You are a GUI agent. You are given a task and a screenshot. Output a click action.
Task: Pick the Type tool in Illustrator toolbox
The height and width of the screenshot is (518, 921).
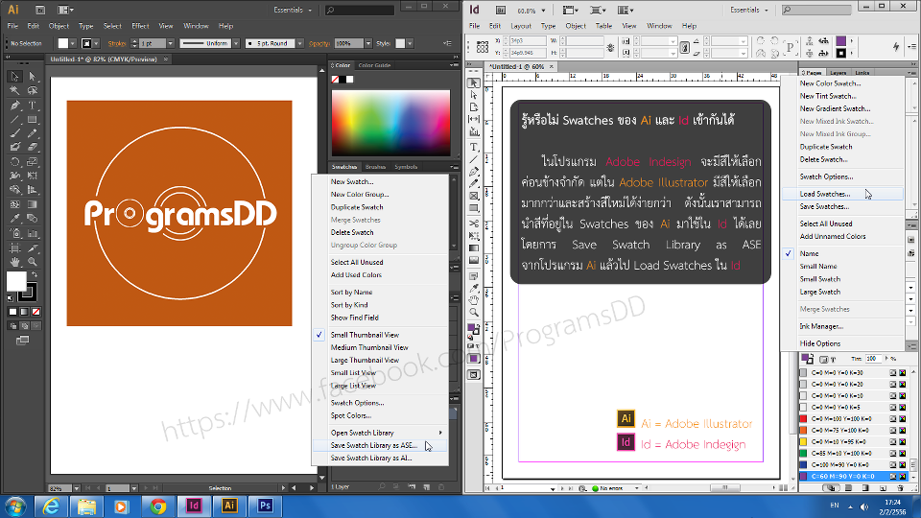click(x=32, y=105)
